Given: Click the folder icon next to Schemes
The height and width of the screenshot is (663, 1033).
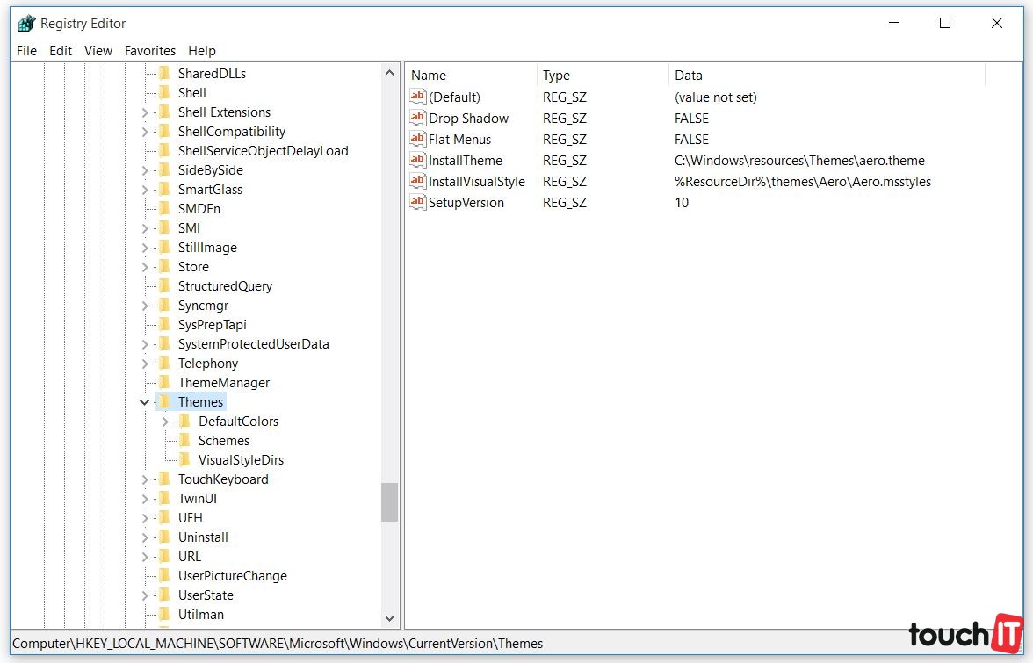Looking at the screenshot, I should pos(184,441).
